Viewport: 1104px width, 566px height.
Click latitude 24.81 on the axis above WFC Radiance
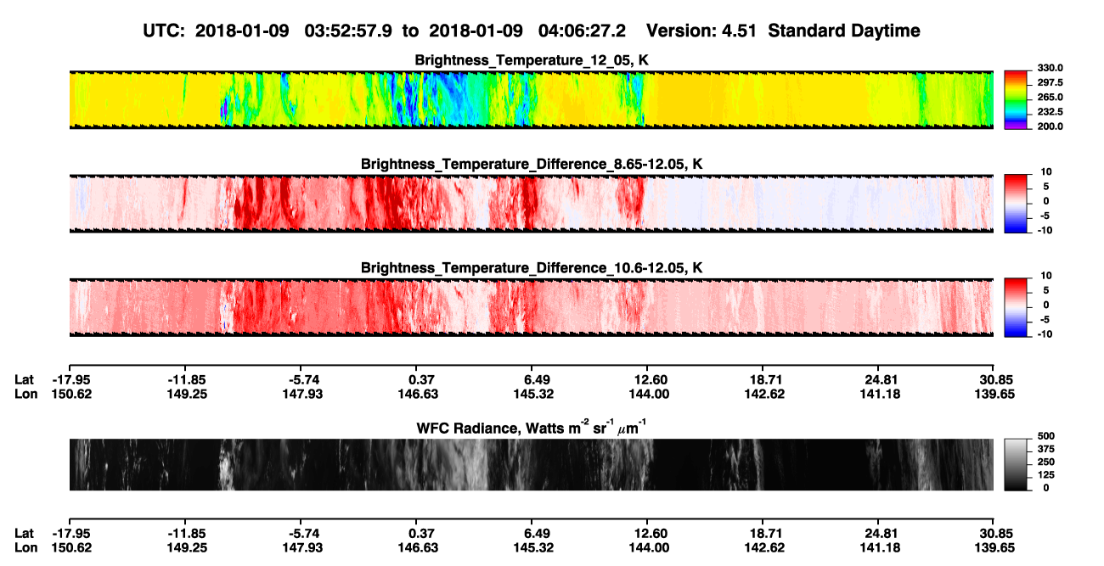(880, 379)
